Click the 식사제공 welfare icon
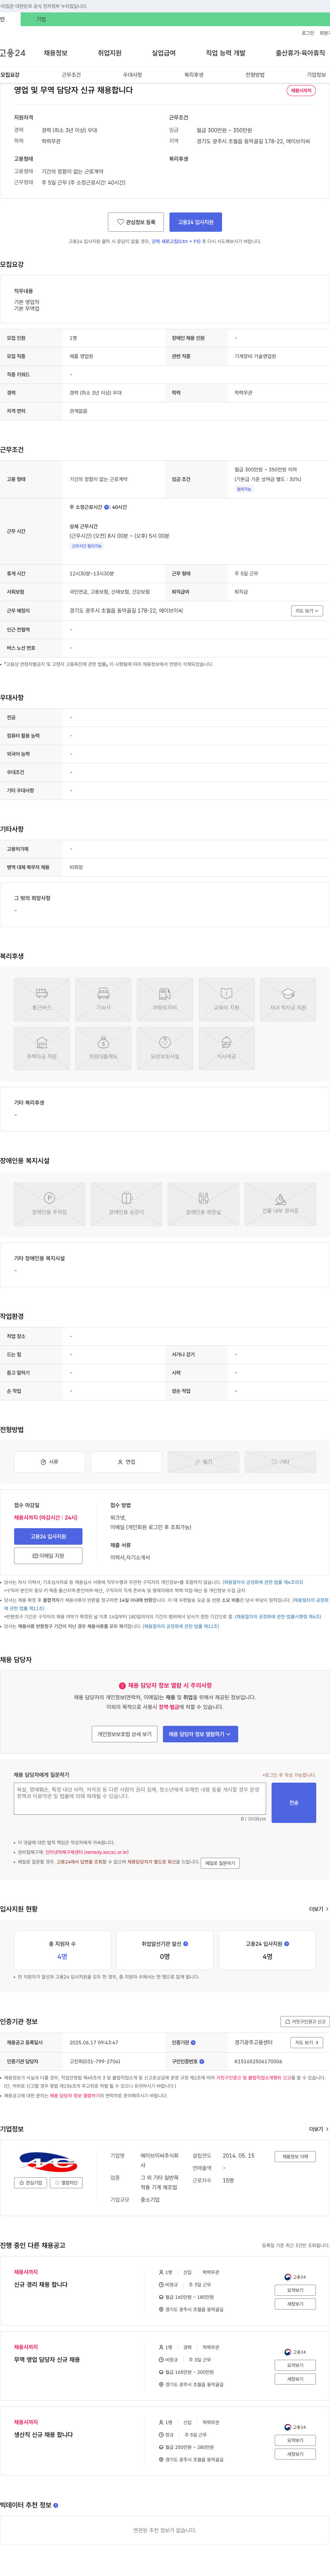The width and height of the screenshot is (330, 2576). point(226,1049)
